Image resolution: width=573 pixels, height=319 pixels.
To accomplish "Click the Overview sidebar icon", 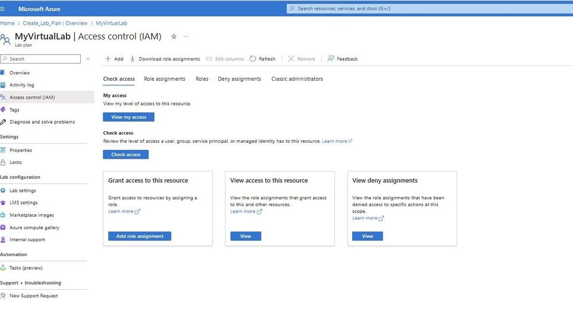I will pyautogui.click(x=2, y=73).
